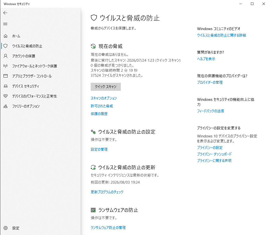
Task: Open ランサムウェア防止の管理 link
Action: coord(108,228)
